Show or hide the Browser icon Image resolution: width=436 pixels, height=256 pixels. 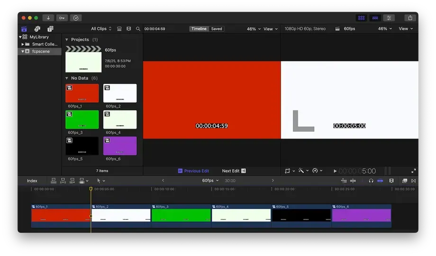361,18
